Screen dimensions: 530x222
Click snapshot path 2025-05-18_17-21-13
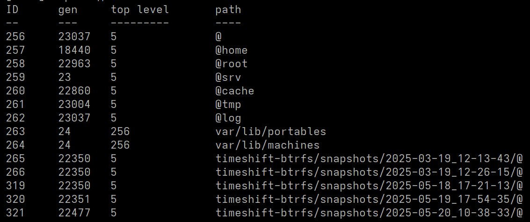click(x=369, y=186)
